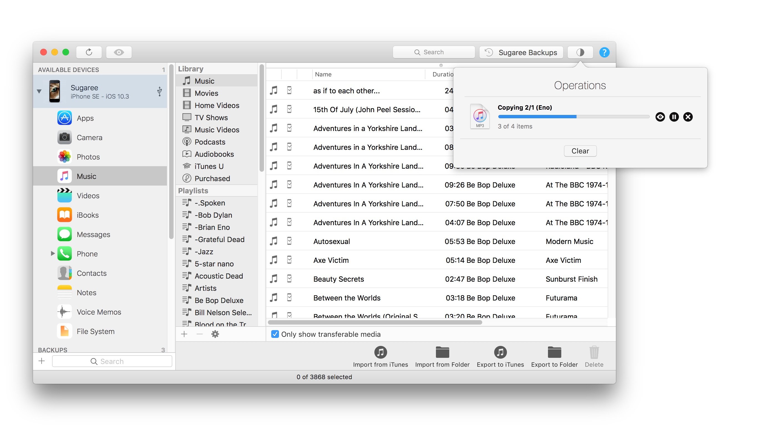
Task: Select Music in the device sidebar
Action: point(100,176)
